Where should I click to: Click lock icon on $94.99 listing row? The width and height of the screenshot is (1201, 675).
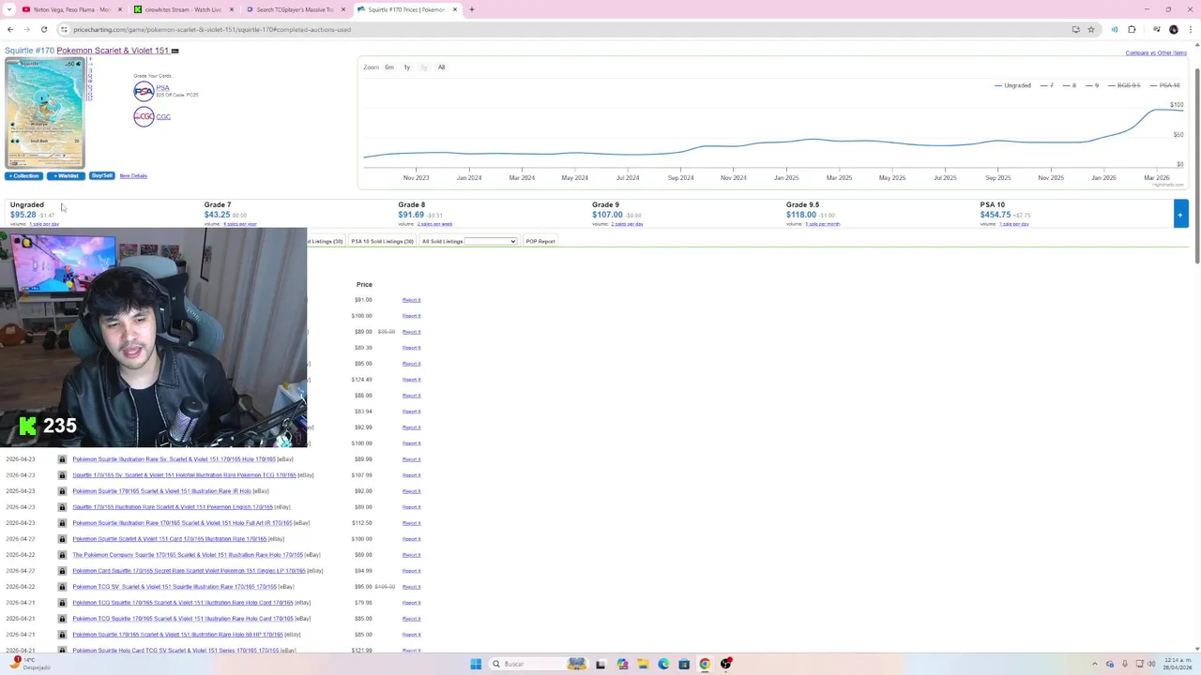[x=62, y=571]
